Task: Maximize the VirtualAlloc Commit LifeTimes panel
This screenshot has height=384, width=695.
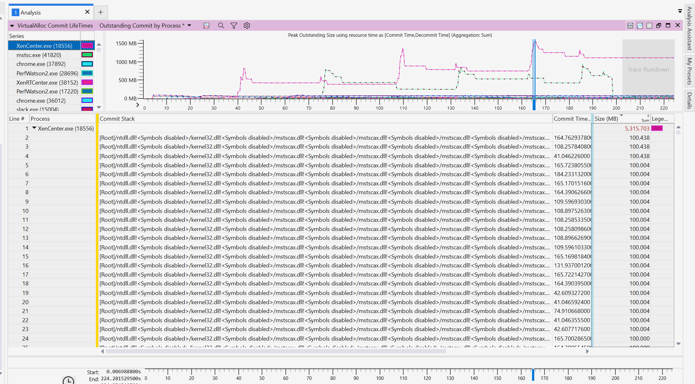Action: 668,25
